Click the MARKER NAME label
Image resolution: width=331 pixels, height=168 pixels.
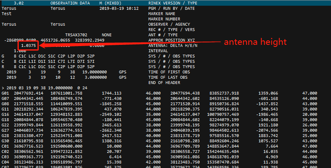click(162, 14)
